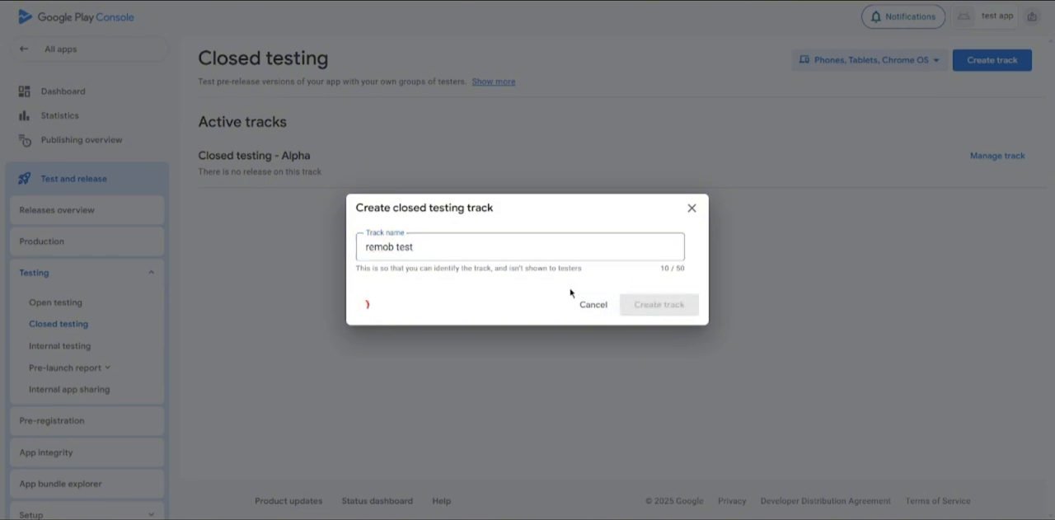Screen dimensions: 1055x520
Task: Open App integrity in the sidebar
Action: click(x=87, y=452)
